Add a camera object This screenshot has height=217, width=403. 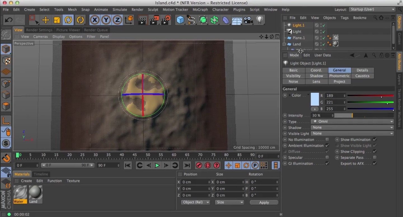coord(248,20)
